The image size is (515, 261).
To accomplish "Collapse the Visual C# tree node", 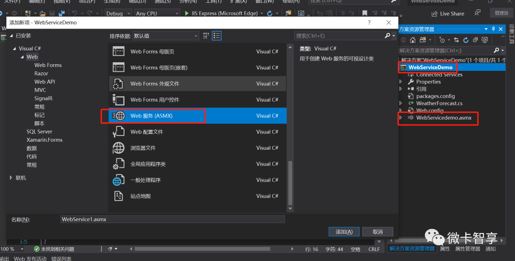I will [x=14, y=48].
